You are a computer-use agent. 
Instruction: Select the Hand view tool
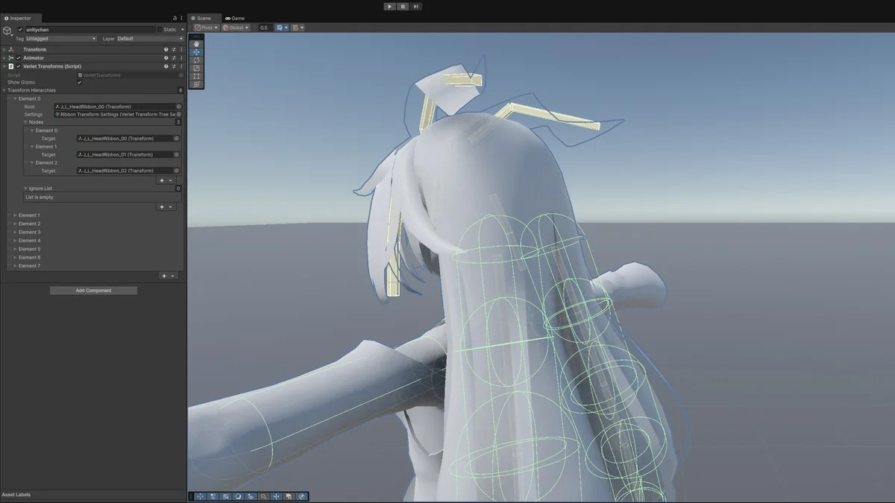point(196,44)
